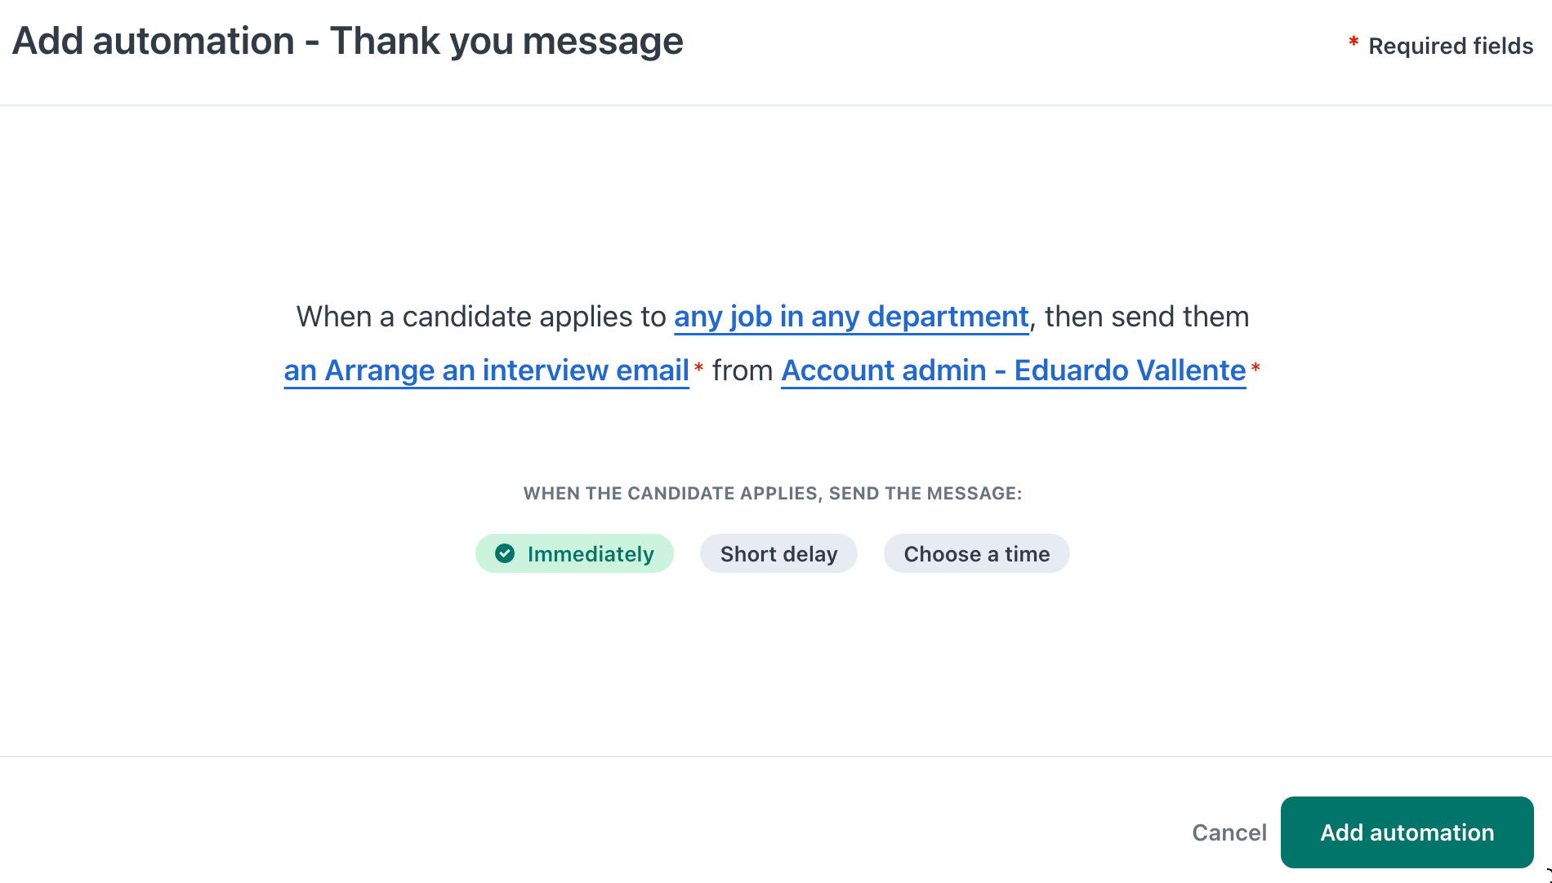The width and height of the screenshot is (1552, 883).
Task: Click the green checkmark icon in Immediately
Action: pos(505,554)
